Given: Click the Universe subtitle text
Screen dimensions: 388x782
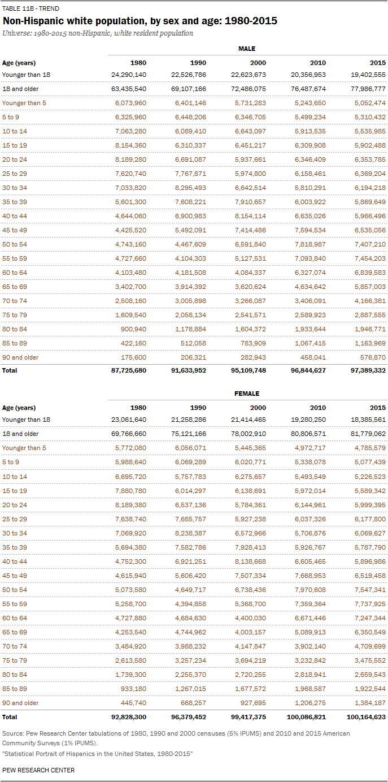Looking at the screenshot, I should 97,33.
